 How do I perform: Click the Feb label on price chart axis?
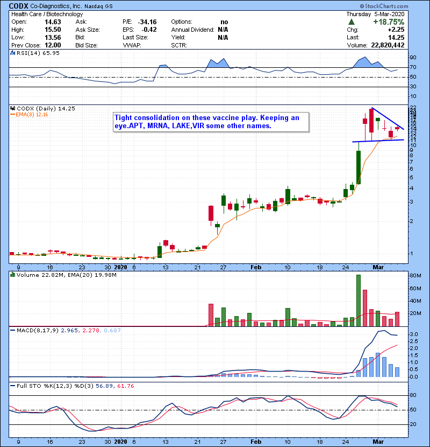pyautogui.click(x=256, y=267)
